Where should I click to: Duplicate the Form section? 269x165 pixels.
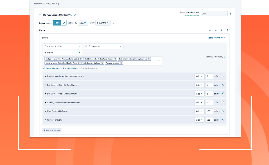[x=222, y=30]
